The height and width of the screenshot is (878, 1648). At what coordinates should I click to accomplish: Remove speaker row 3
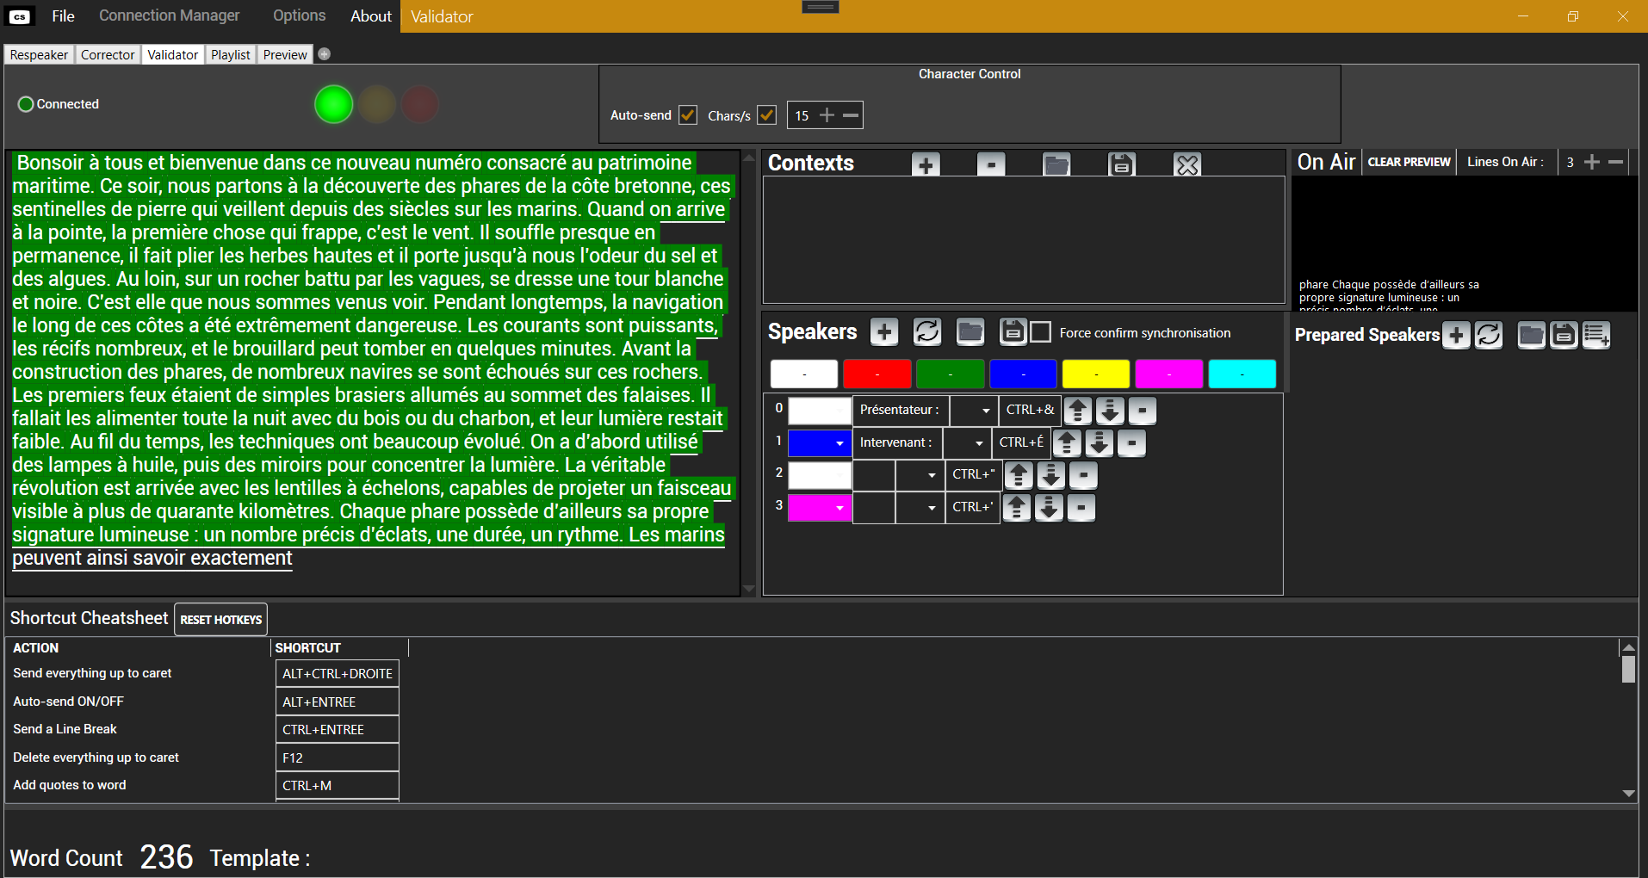tap(1081, 508)
